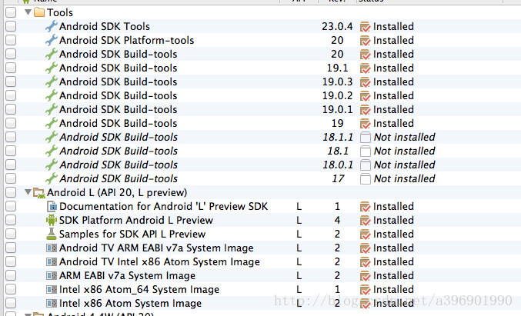Select the Build-tools revision 19.0.2 row
This screenshot has height=316, width=521.
[262, 95]
